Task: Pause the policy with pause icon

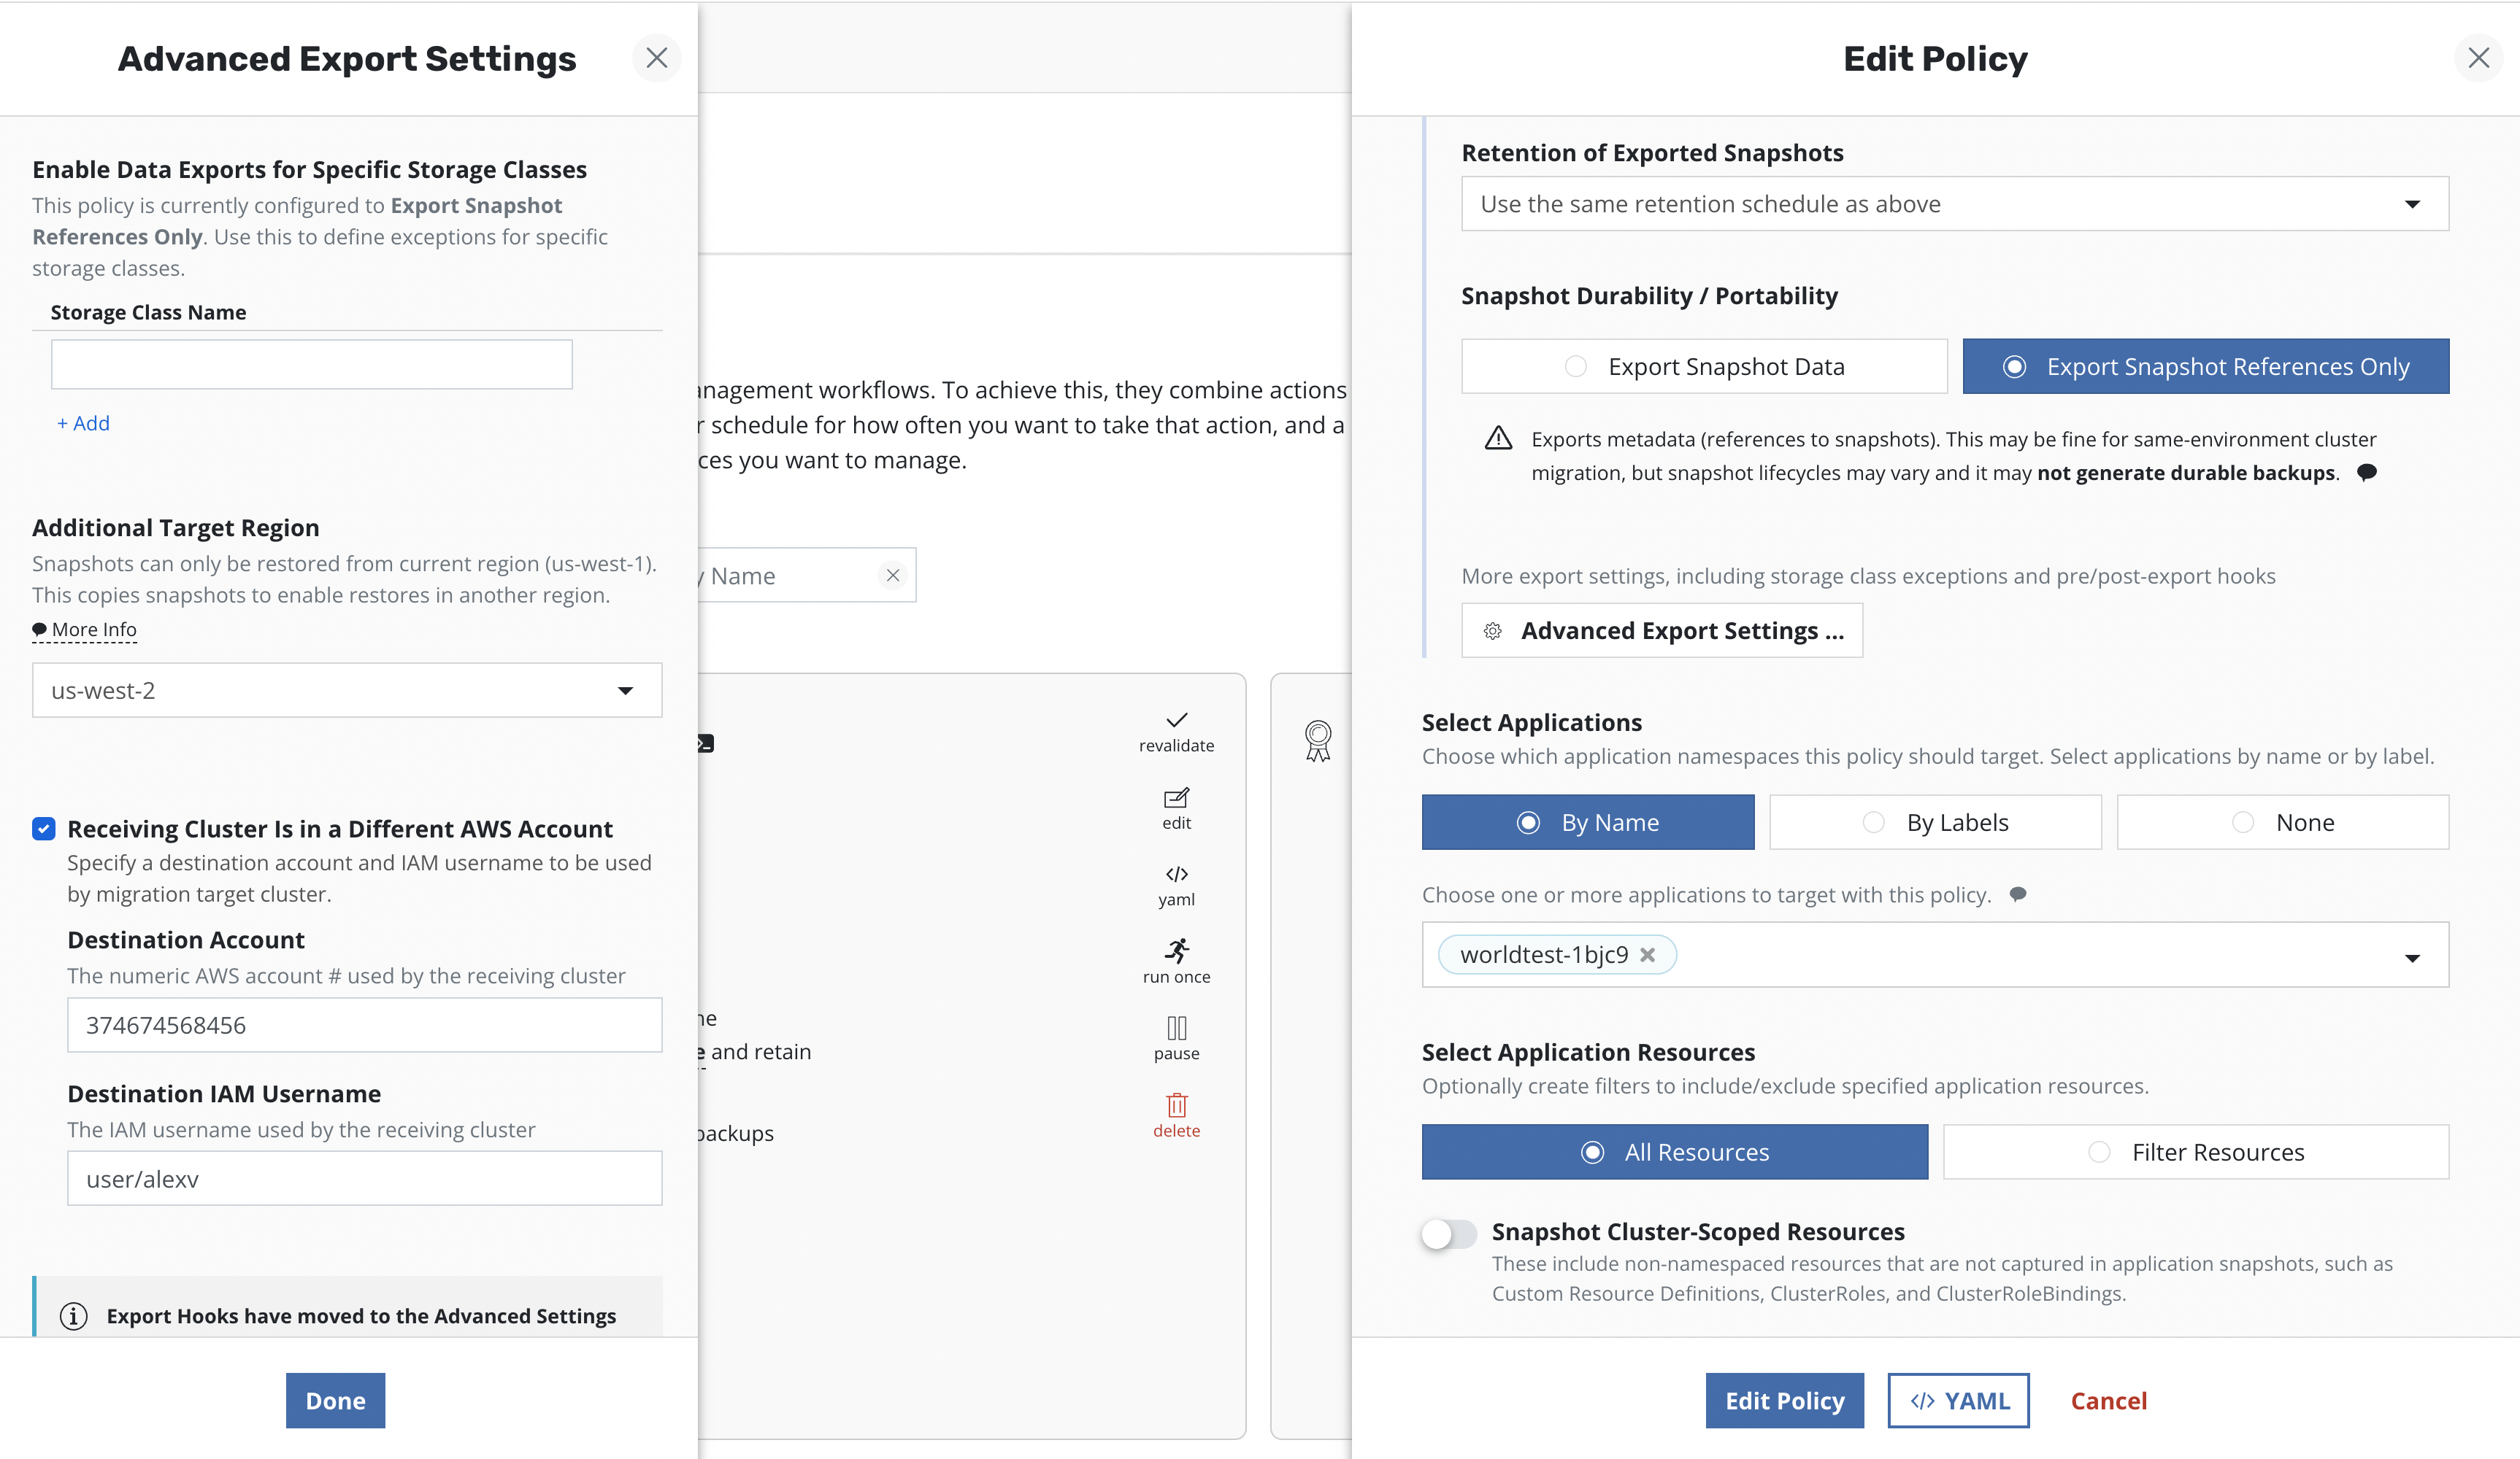Action: pyautogui.click(x=1176, y=1029)
